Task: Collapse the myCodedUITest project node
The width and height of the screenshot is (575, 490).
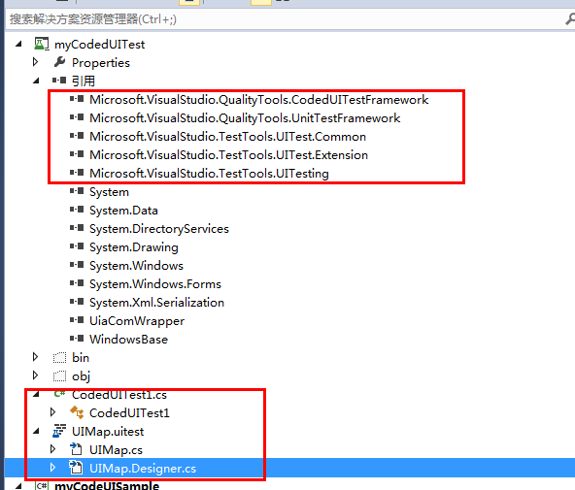Action: click(x=18, y=45)
